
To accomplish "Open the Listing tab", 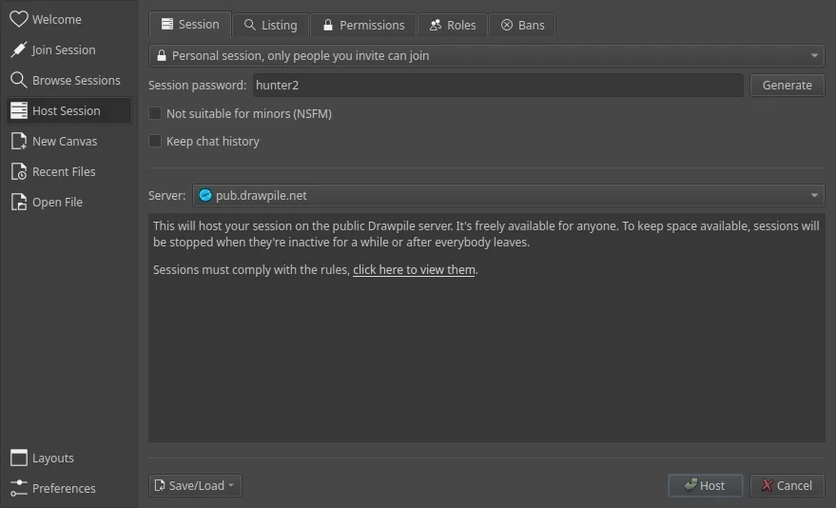I will tap(271, 25).
